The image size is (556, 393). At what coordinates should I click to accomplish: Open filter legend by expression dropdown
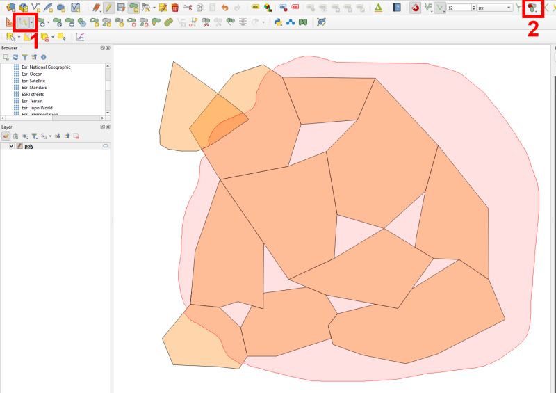click(50, 136)
